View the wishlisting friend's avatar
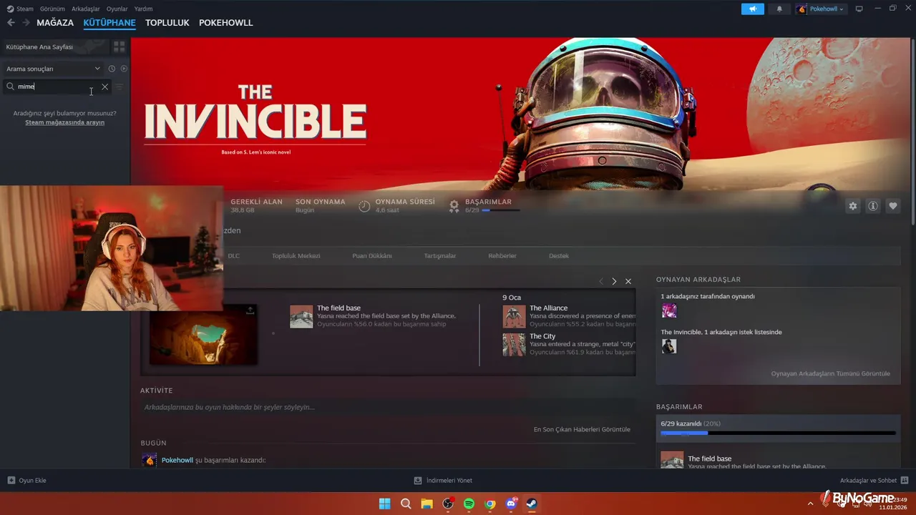916x515 pixels. pos(669,346)
